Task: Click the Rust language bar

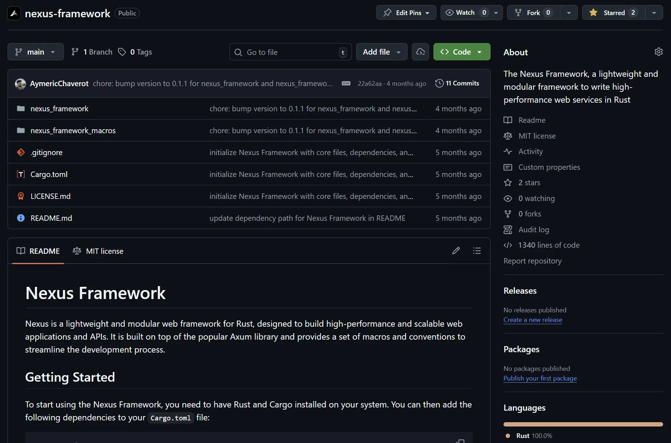Action: pyautogui.click(x=583, y=424)
